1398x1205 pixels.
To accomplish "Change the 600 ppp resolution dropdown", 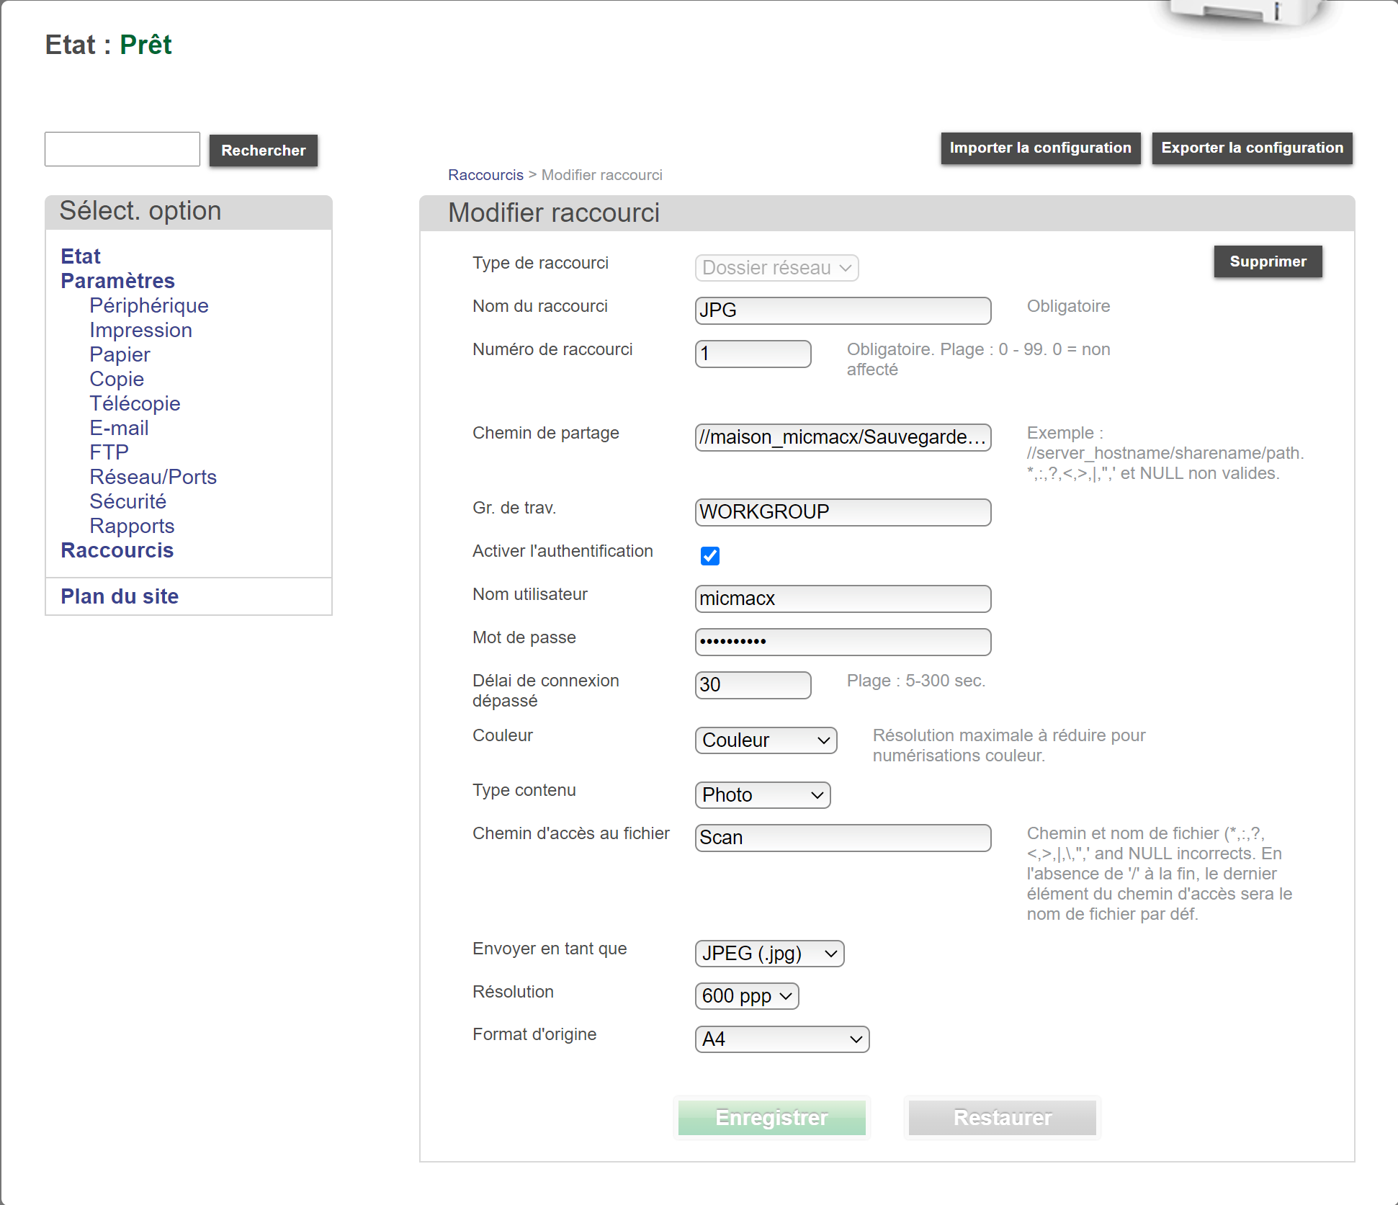I will tap(746, 996).
